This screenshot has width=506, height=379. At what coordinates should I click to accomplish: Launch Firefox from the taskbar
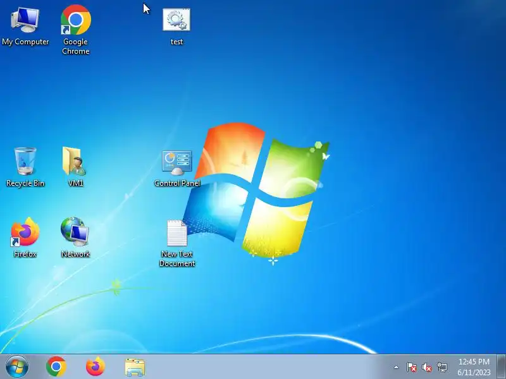click(x=96, y=367)
